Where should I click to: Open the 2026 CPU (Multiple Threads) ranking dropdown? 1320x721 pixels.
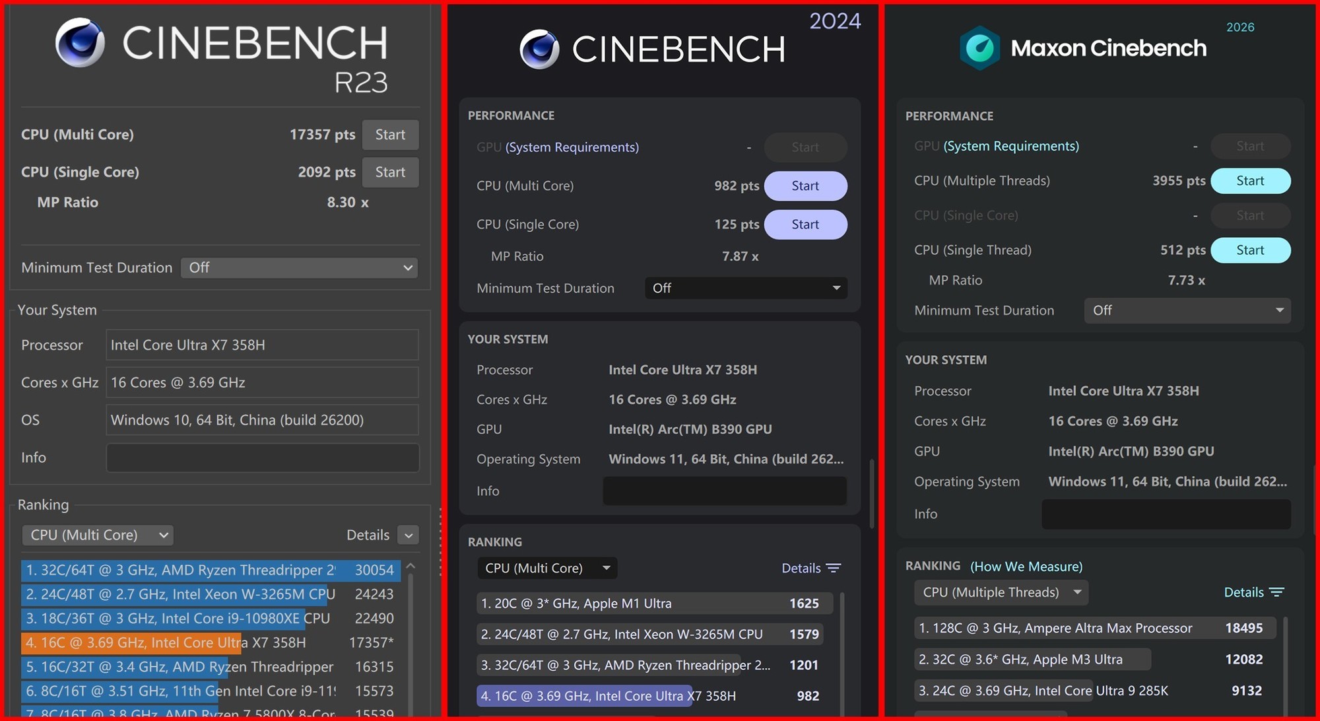[x=1001, y=592]
